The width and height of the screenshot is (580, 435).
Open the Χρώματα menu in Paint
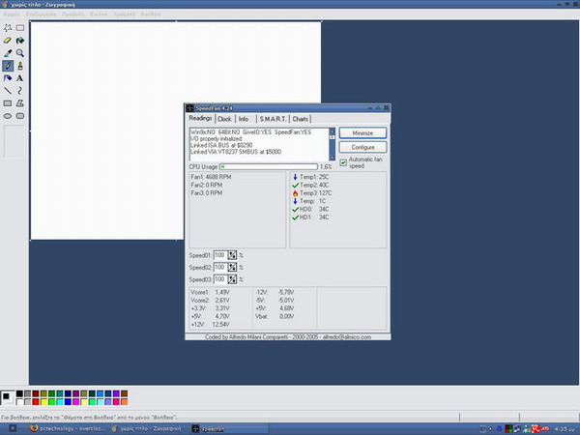tap(125, 14)
